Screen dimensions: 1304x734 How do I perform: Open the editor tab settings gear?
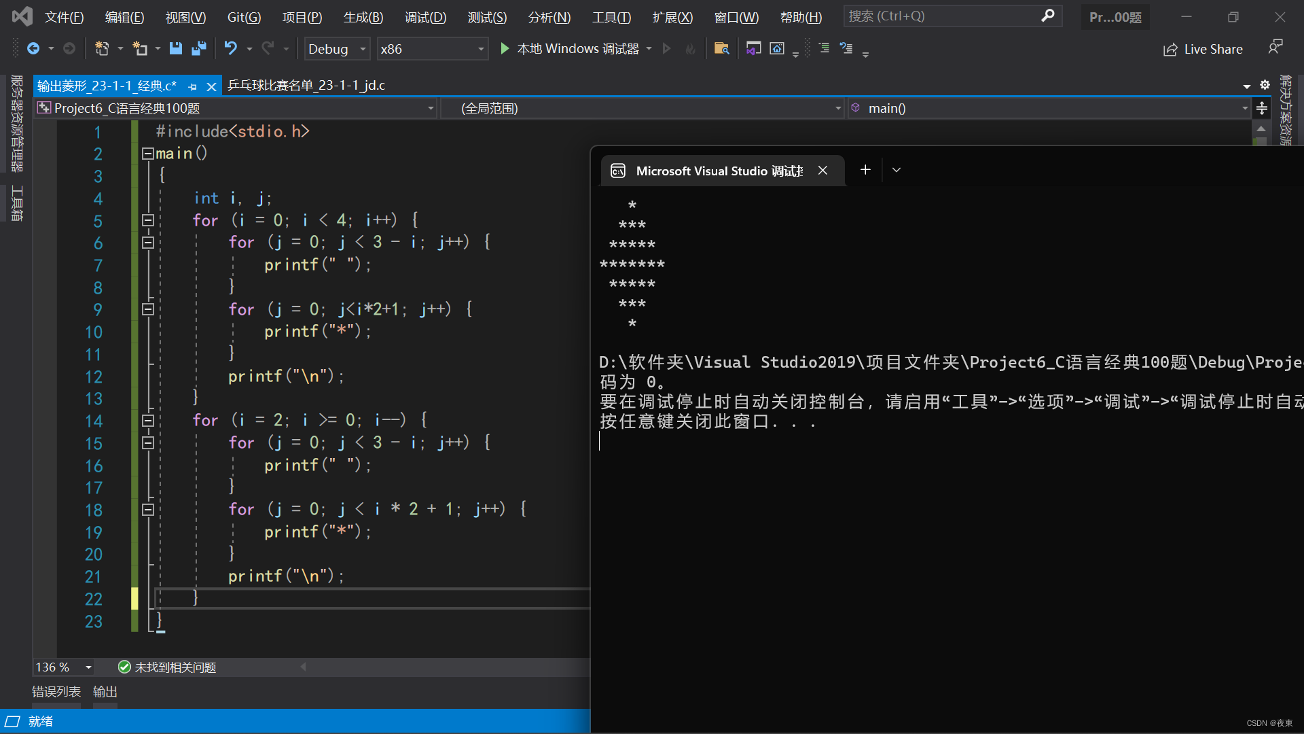coord(1265,85)
